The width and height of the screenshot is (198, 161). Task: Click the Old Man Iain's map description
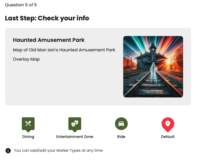click(64, 50)
